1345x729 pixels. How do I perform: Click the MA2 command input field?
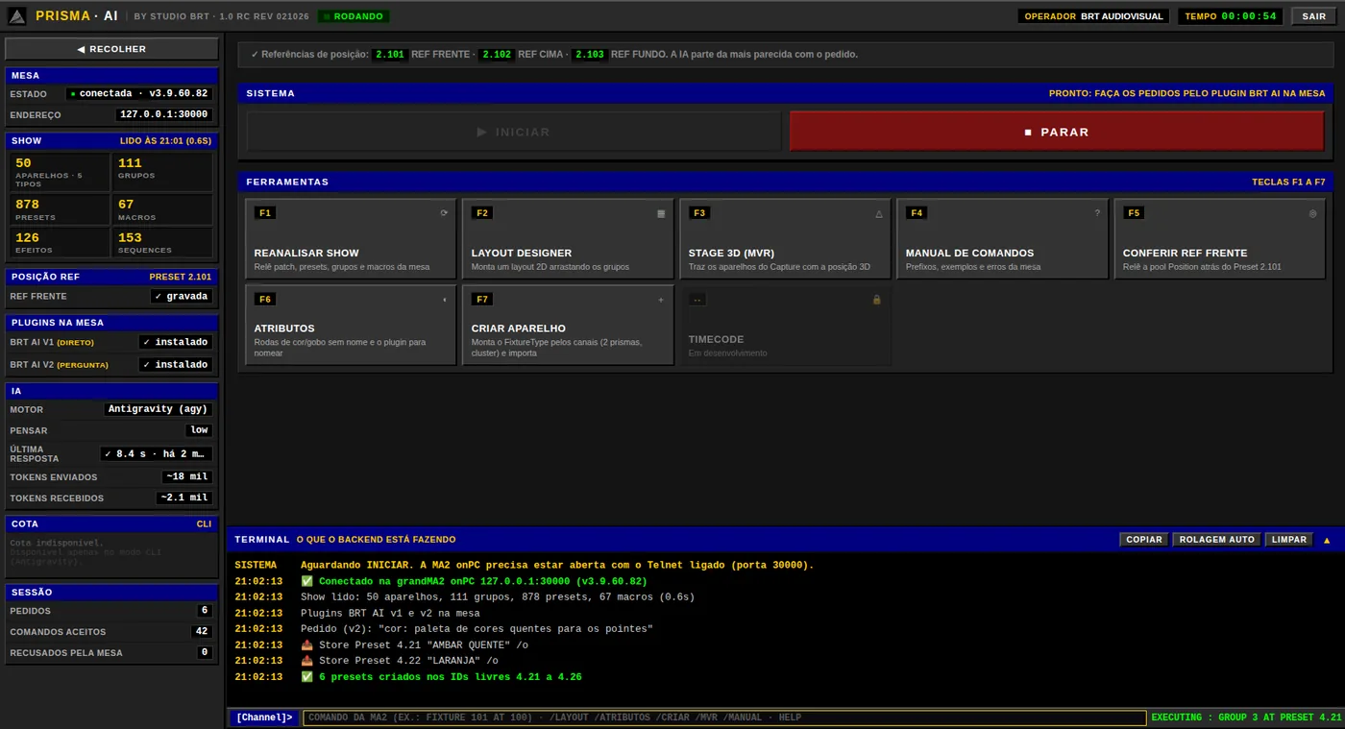[x=724, y=717]
